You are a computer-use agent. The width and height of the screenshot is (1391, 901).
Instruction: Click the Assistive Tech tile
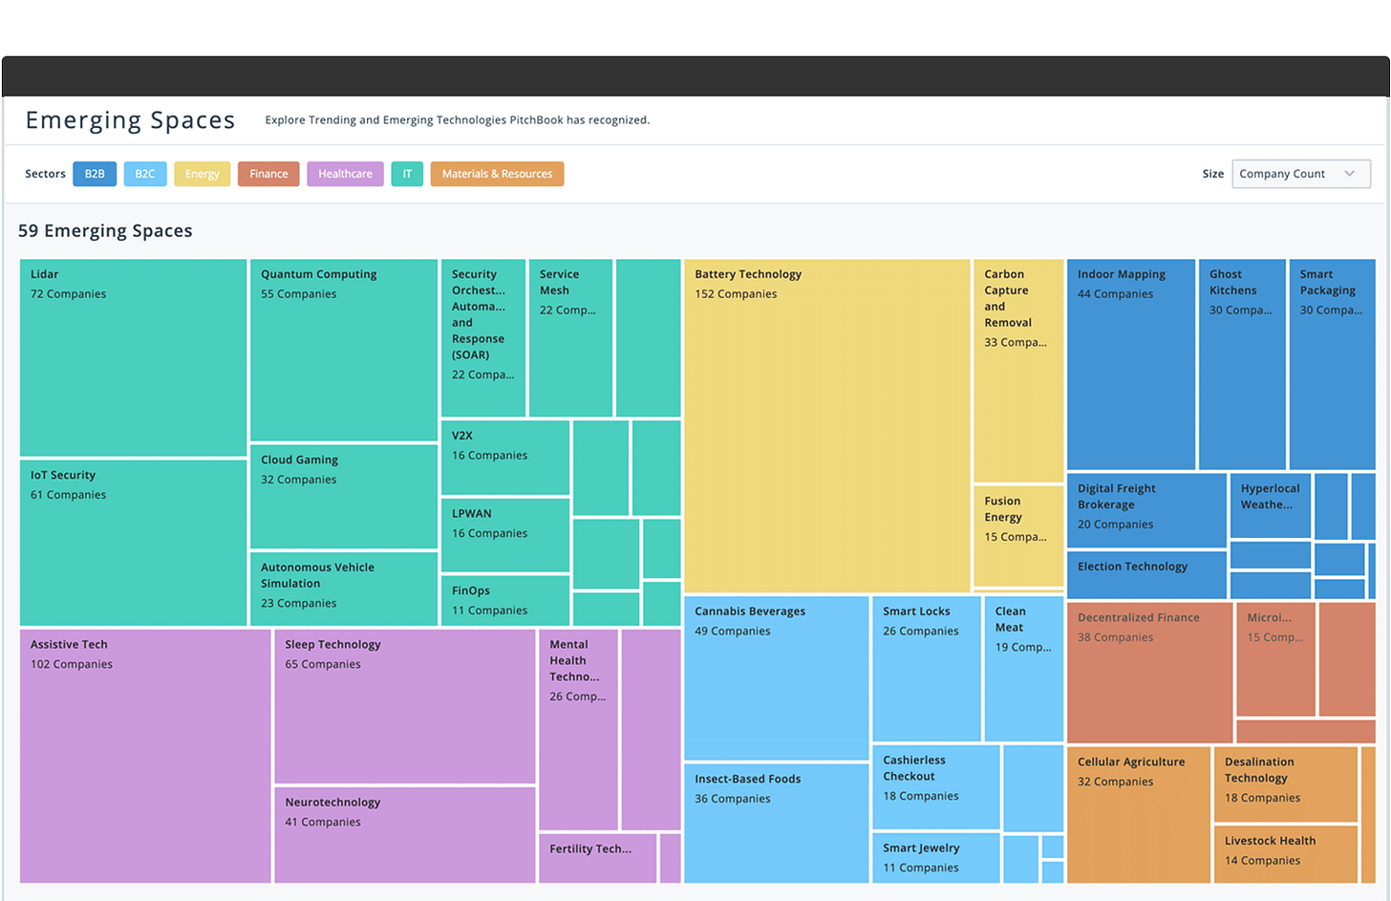point(144,755)
